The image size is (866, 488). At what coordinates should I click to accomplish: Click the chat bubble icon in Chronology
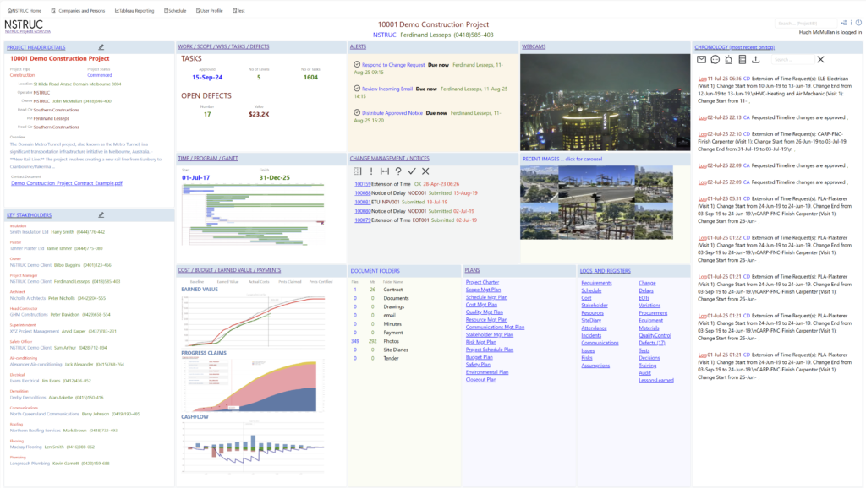pos(715,60)
